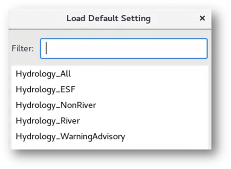
Task: Load the WarningAdvisory hydrology setting
Action: 110,136
